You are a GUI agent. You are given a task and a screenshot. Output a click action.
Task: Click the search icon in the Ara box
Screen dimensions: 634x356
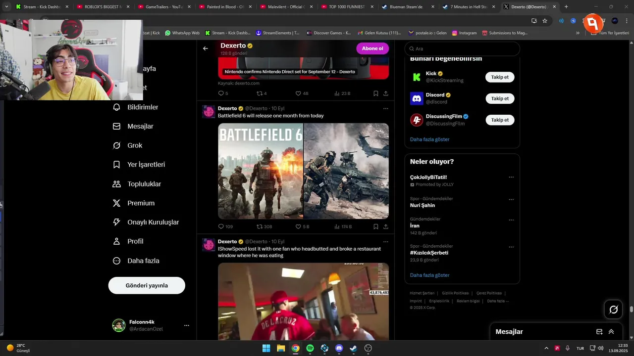click(x=411, y=49)
